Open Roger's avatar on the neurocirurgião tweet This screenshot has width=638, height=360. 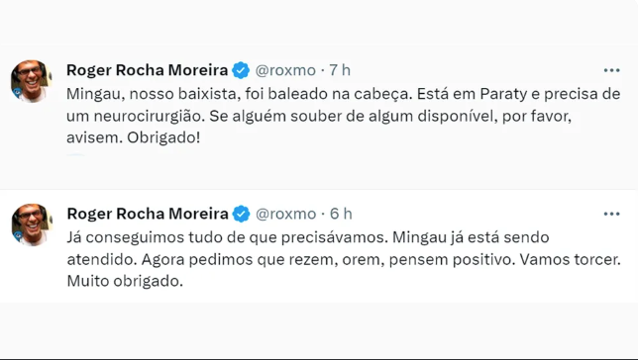(31, 81)
